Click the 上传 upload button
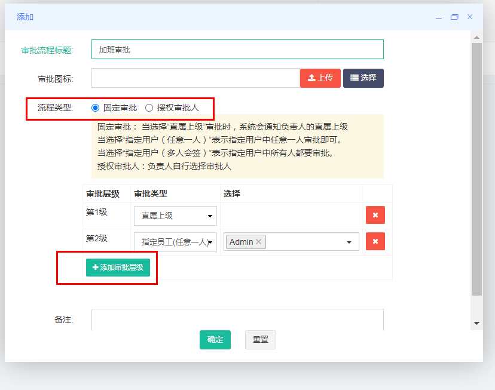495x390 pixels. click(320, 78)
